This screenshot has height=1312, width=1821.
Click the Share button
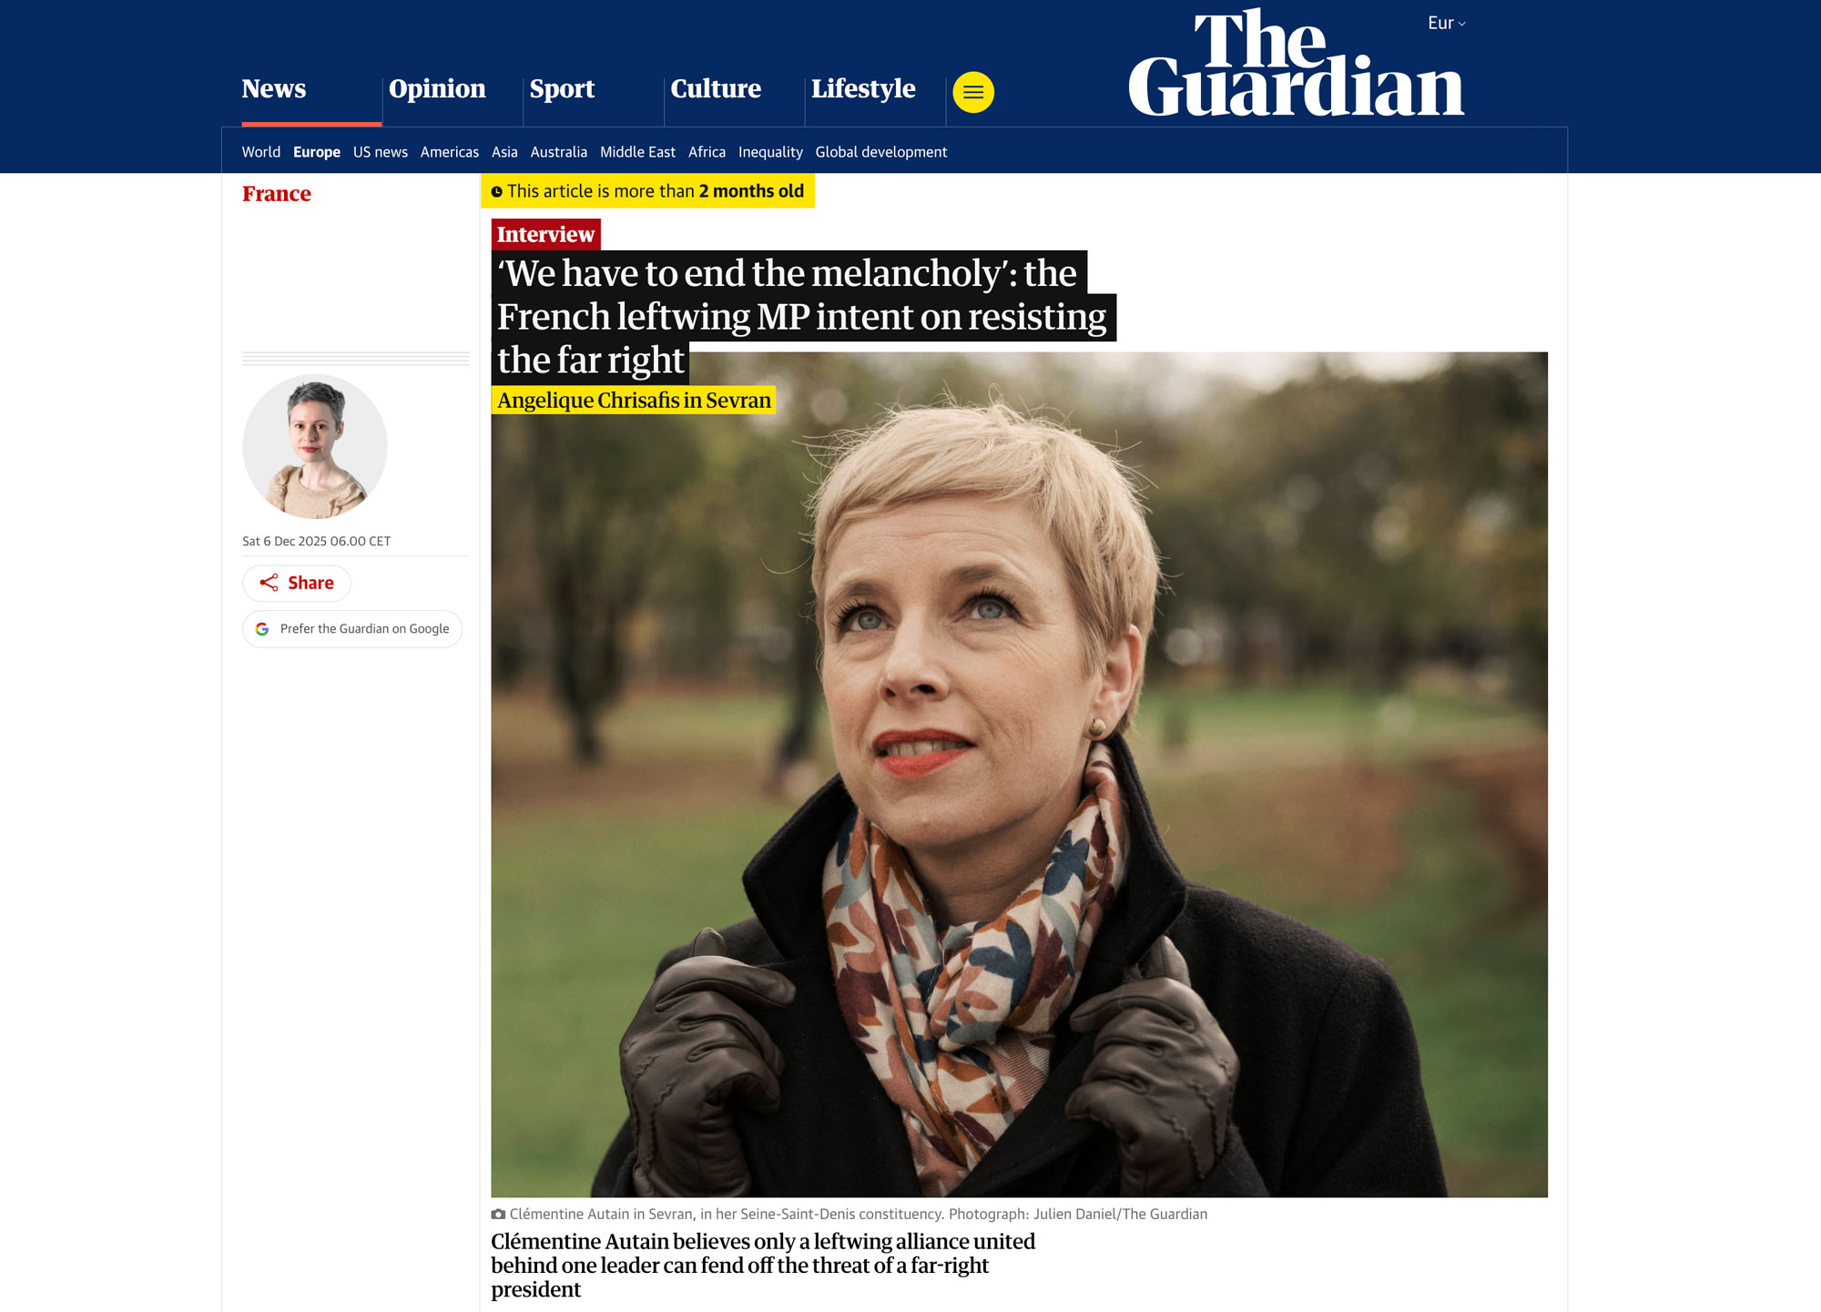coord(297,583)
